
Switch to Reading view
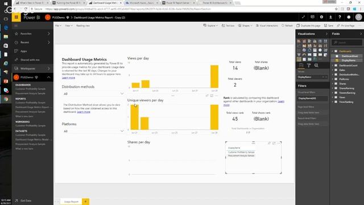pos(83,26)
